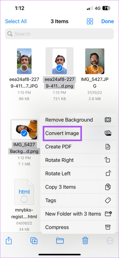Screen dimensions: 119x258
Task: Deselect the IMG_5427 Background png checkmark
Action: (x=24, y=134)
